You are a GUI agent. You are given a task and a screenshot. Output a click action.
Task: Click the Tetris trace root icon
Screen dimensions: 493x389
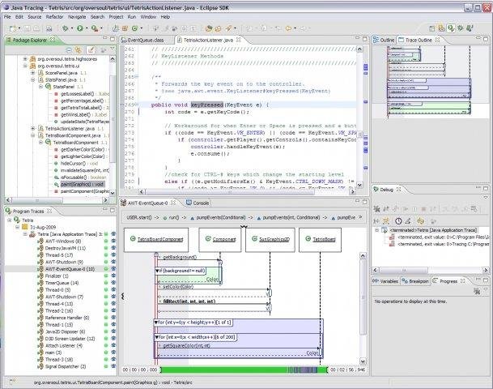[16, 220]
